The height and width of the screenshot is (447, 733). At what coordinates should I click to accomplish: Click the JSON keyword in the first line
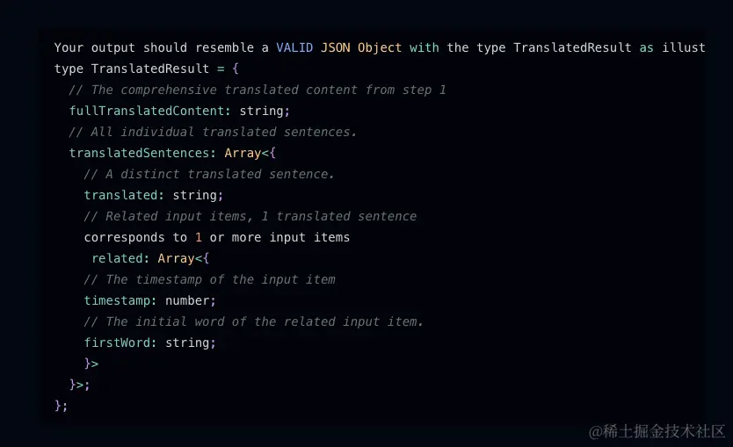(335, 47)
